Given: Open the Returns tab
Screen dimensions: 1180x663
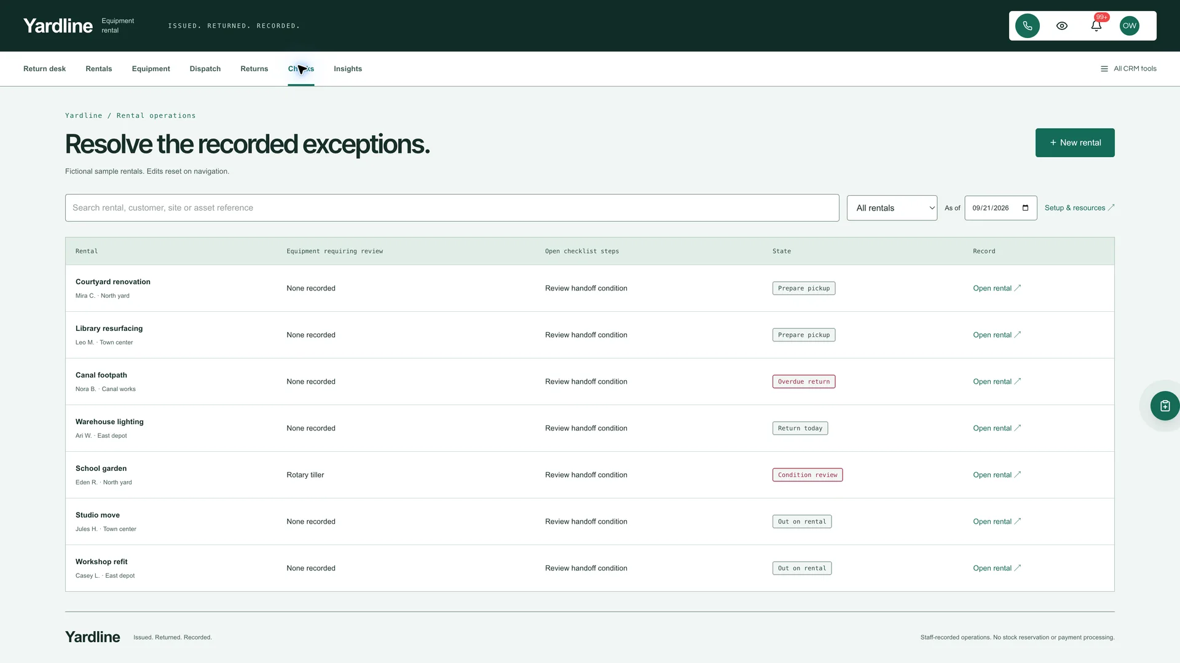Looking at the screenshot, I should coord(254,69).
